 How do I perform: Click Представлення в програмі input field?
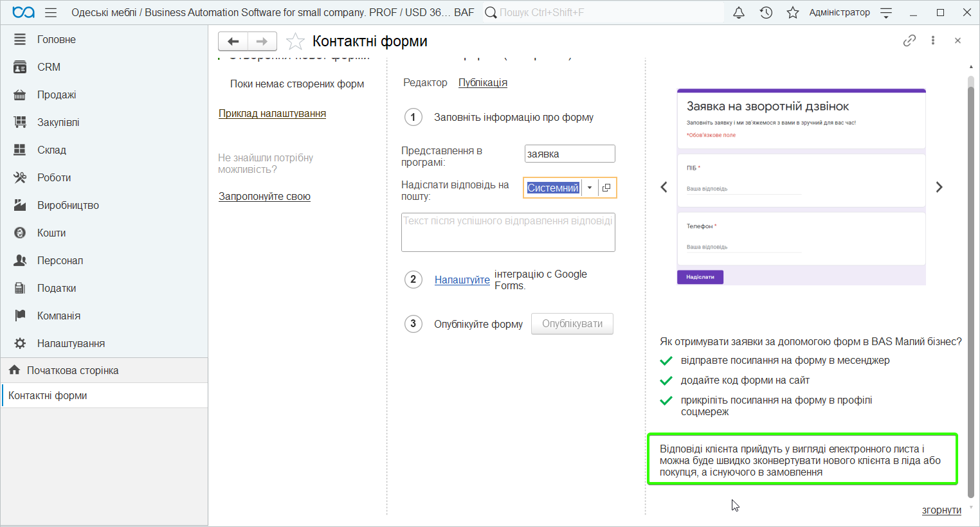tap(570, 154)
